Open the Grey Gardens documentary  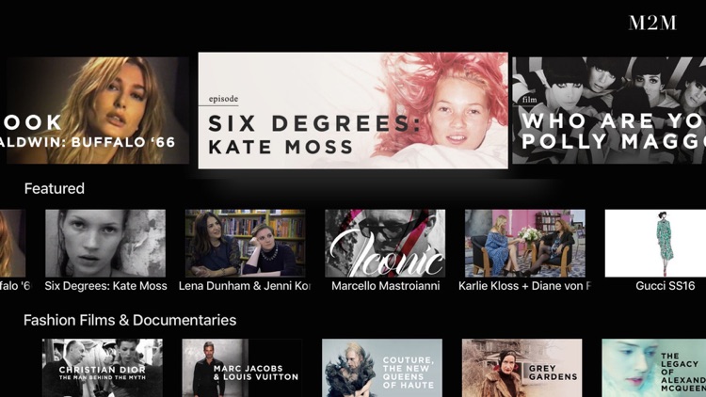pyautogui.click(x=522, y=368)
